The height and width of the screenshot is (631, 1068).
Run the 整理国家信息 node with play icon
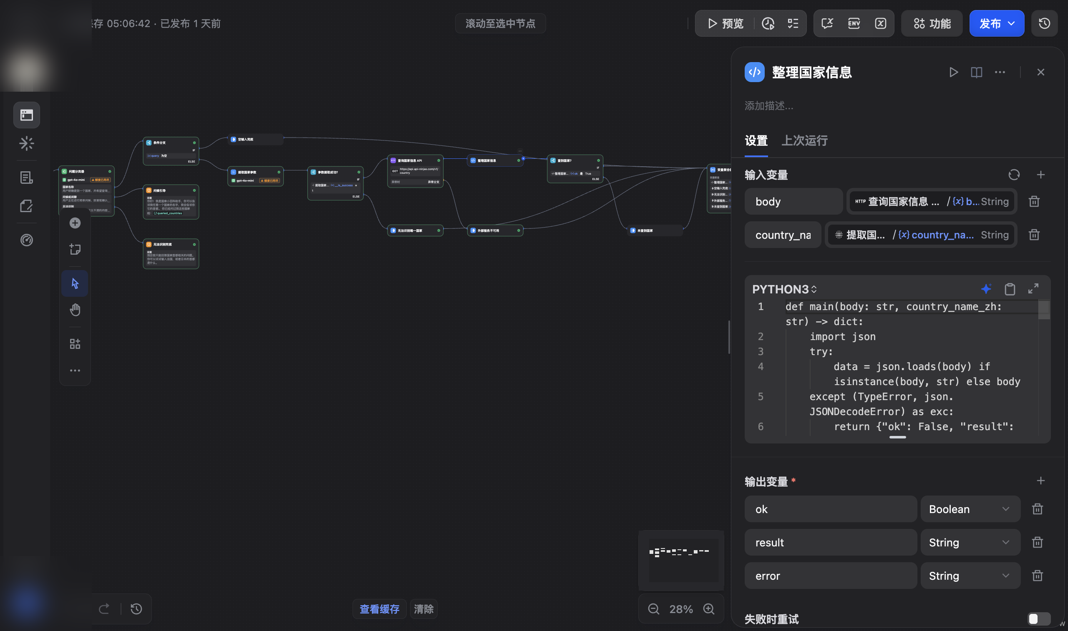[954, 72]
